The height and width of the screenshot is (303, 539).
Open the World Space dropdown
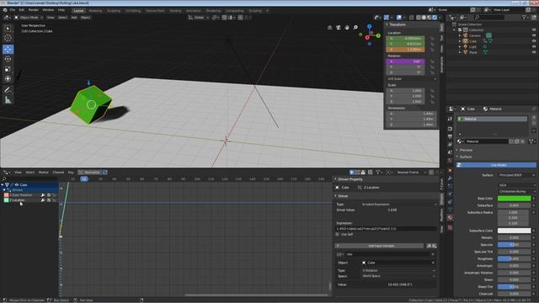coord(398,276)
